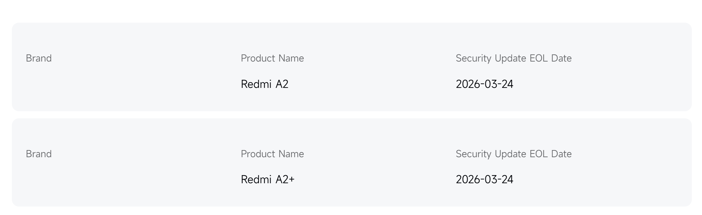The height and width of the screenshot is (215, 702).
Task: Click the word "Security" in the Redmi A2 card
Action: 473,58
